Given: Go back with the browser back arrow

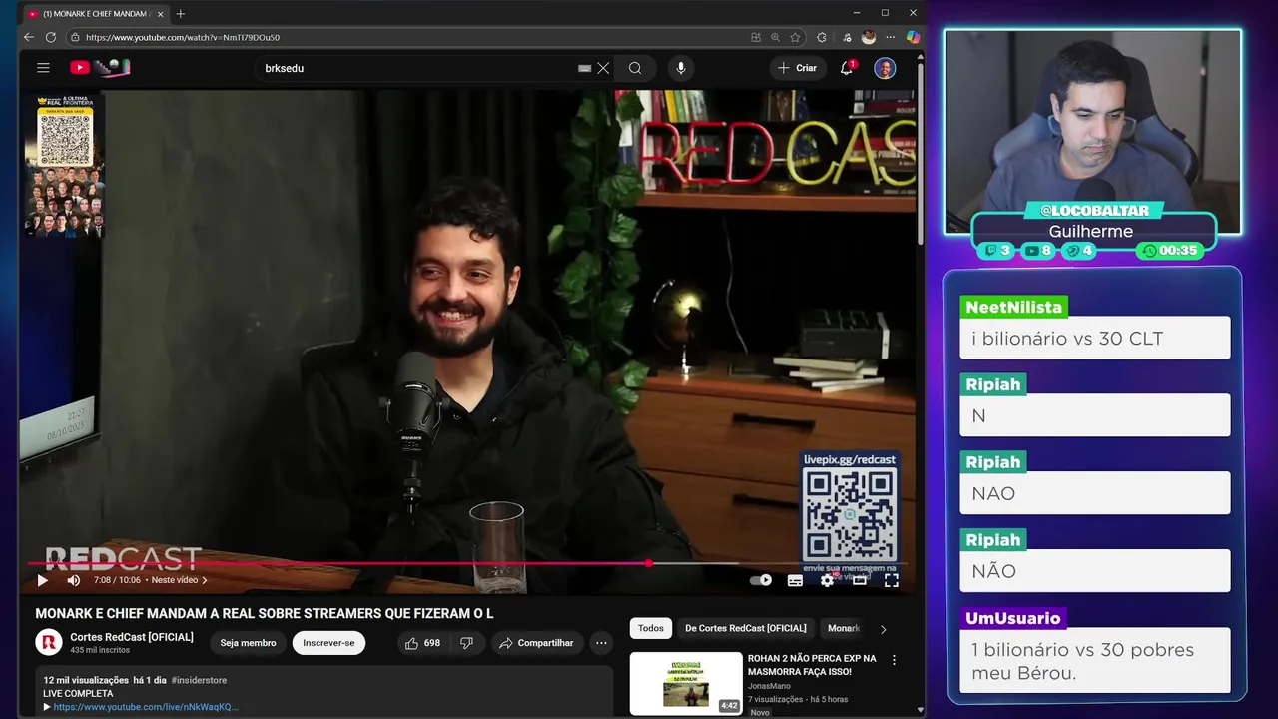Looking at the screenshot, I should coord(28,37).
